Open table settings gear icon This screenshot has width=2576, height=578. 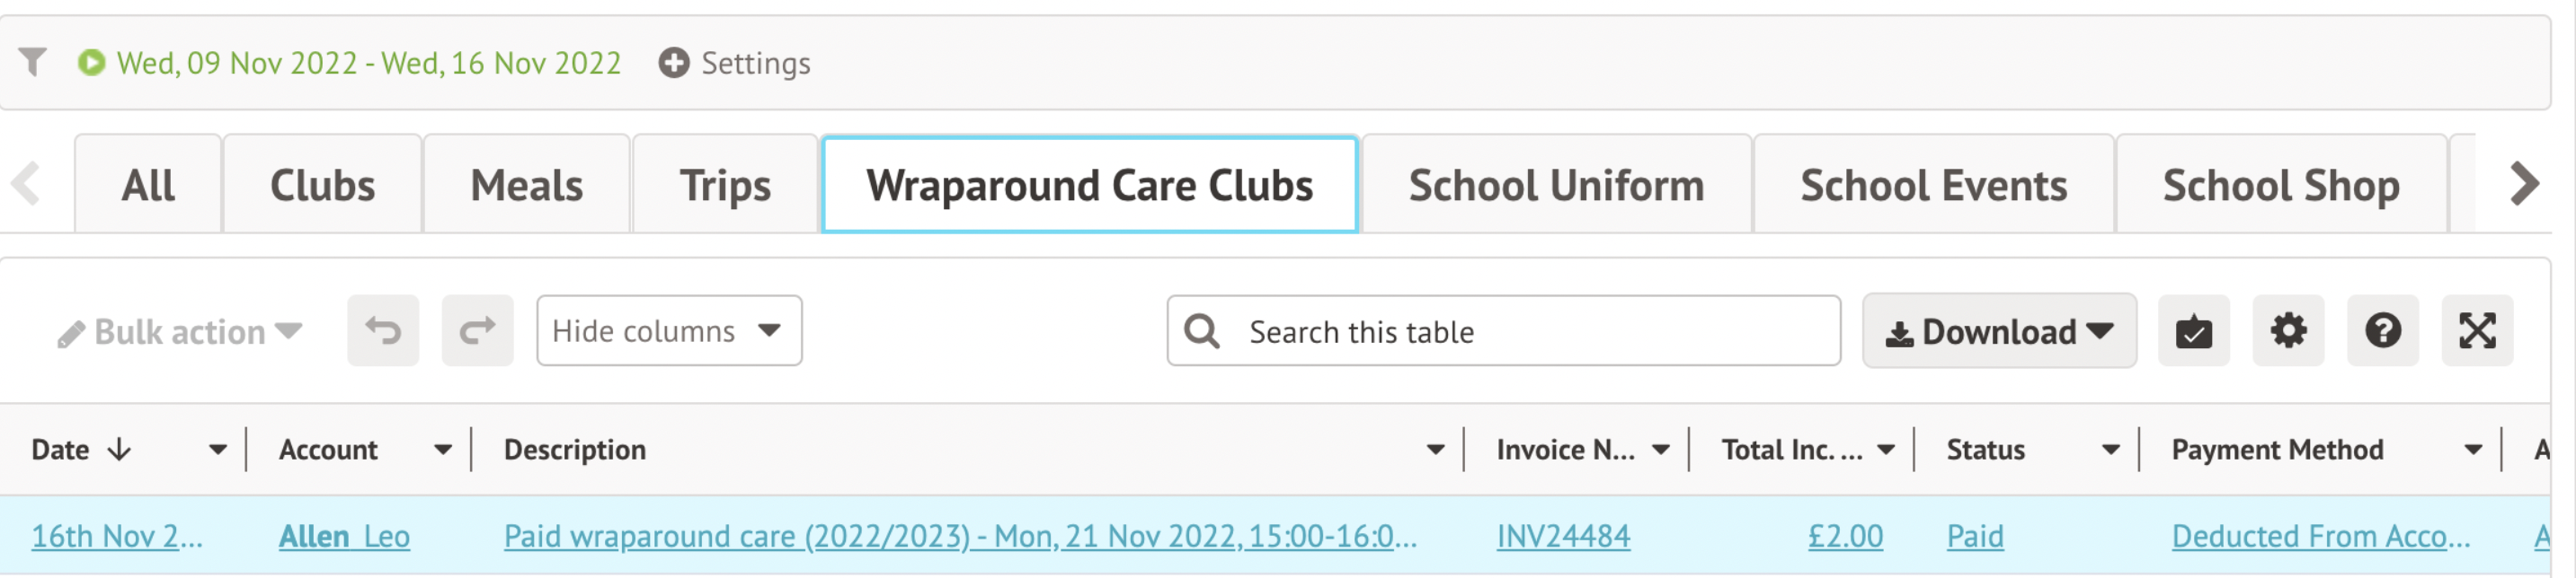point(2288,330)
